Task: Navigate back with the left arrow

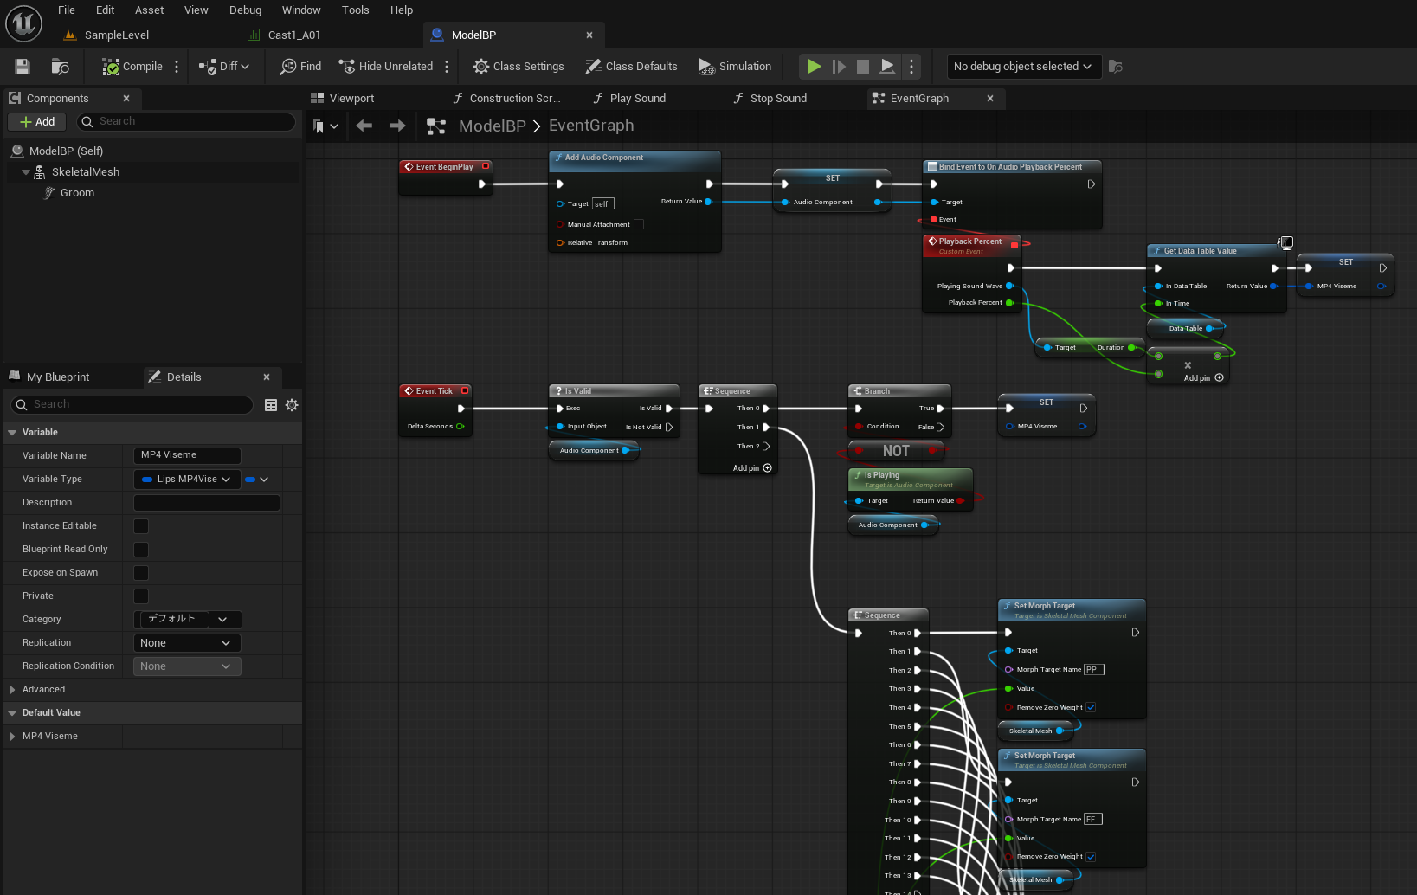Action: point(364,126)
